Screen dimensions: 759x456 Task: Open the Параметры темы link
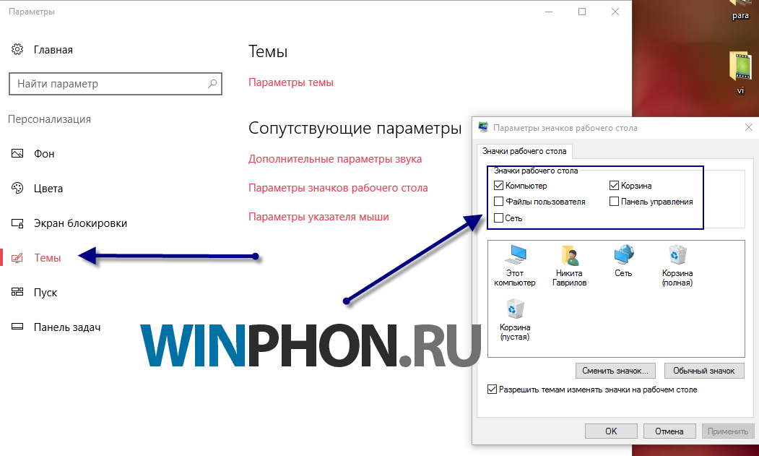pos(291,82)
